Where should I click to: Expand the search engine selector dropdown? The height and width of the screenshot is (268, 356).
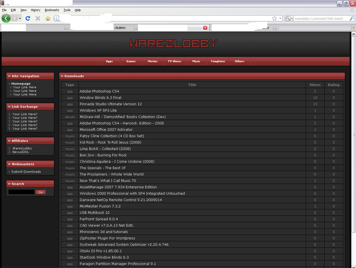click(x=289, y=18)
